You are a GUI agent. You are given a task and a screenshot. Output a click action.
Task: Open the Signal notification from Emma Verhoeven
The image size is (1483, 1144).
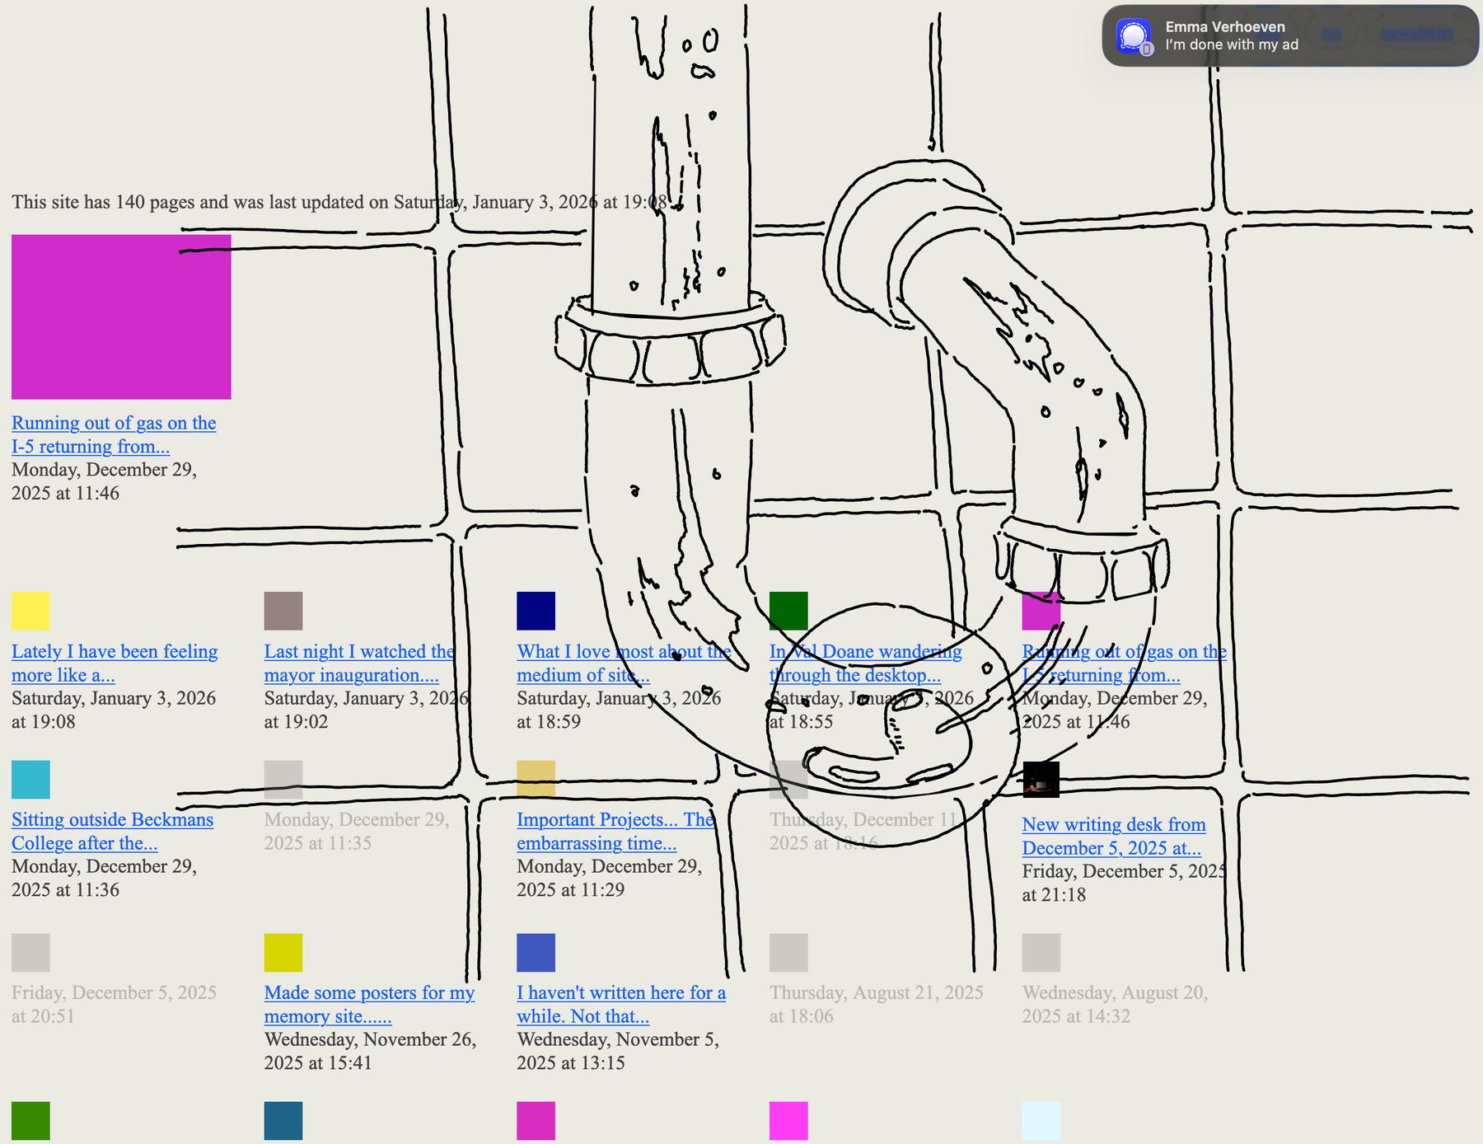[1285, 36]
